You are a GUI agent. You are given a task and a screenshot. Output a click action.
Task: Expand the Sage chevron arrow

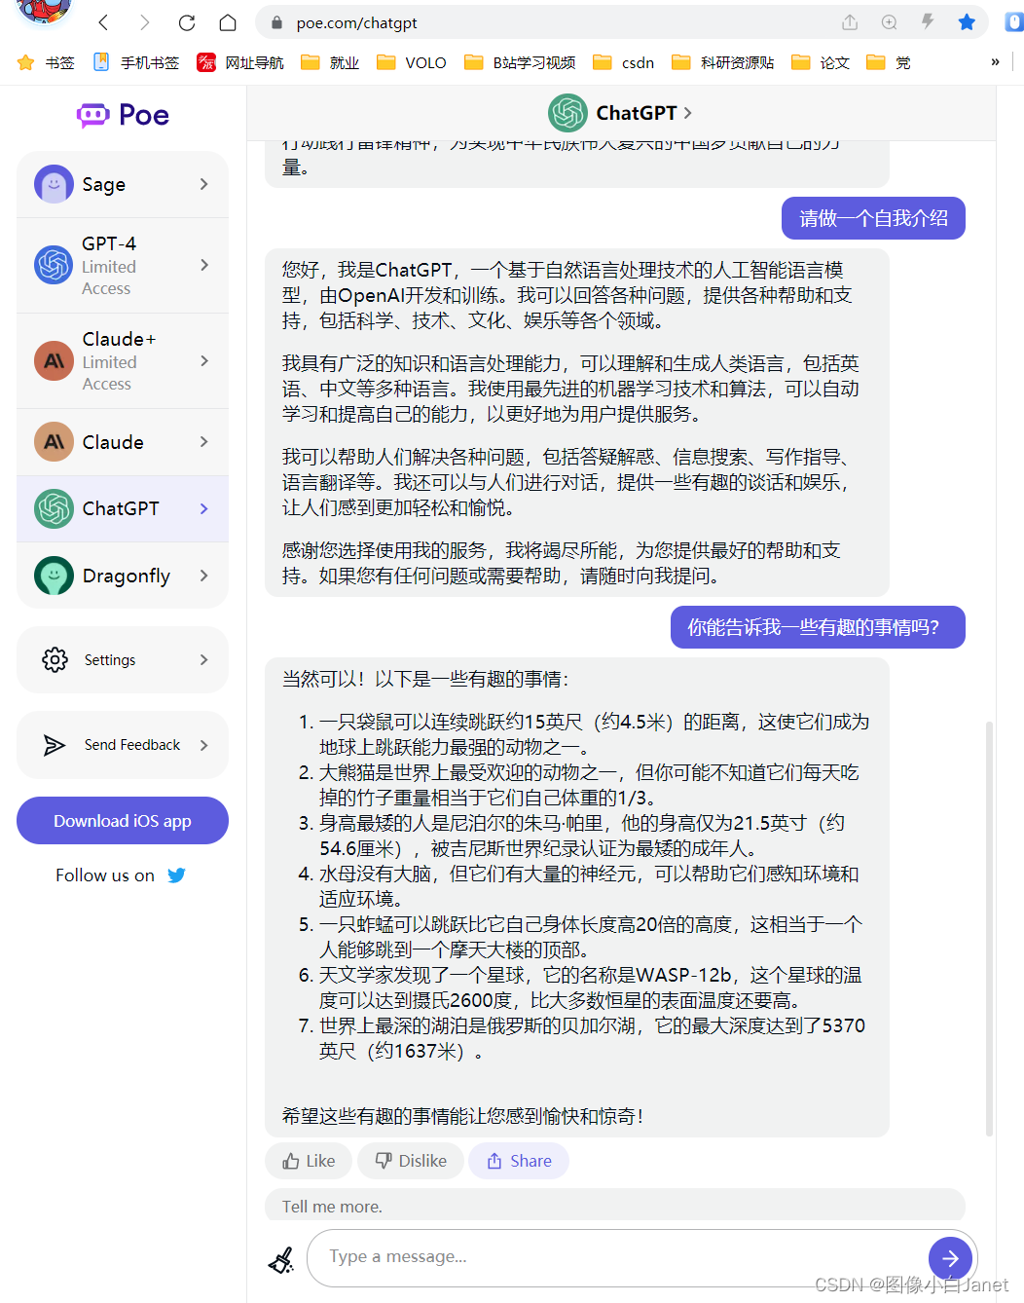tap(203, 184)
